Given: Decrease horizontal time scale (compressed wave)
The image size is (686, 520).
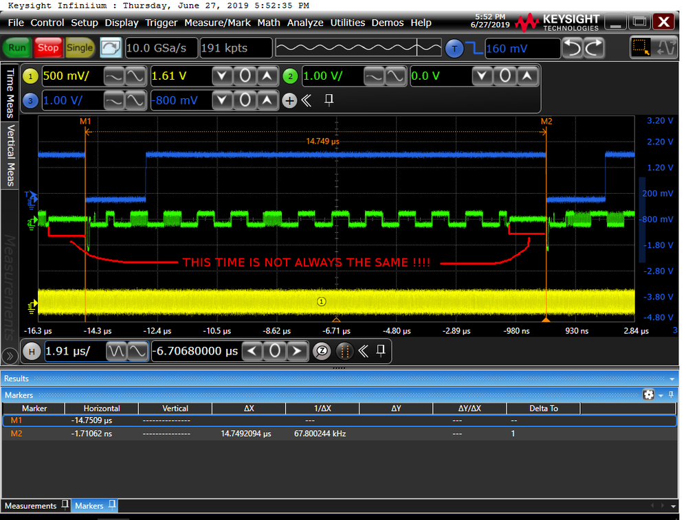Looking at the screenshot, I should 116,351.
